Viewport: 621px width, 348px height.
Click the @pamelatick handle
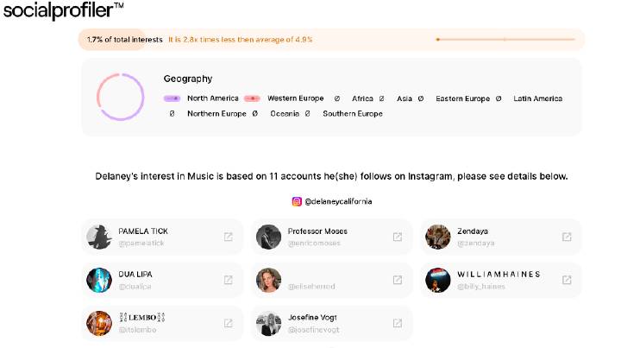141,243
